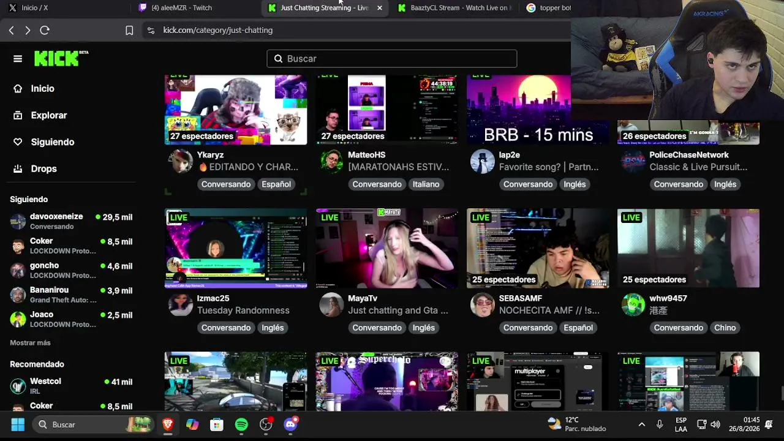This screenshot has width=784, height=441.
Task: Bookmark this page
Action: click(129, 30)
